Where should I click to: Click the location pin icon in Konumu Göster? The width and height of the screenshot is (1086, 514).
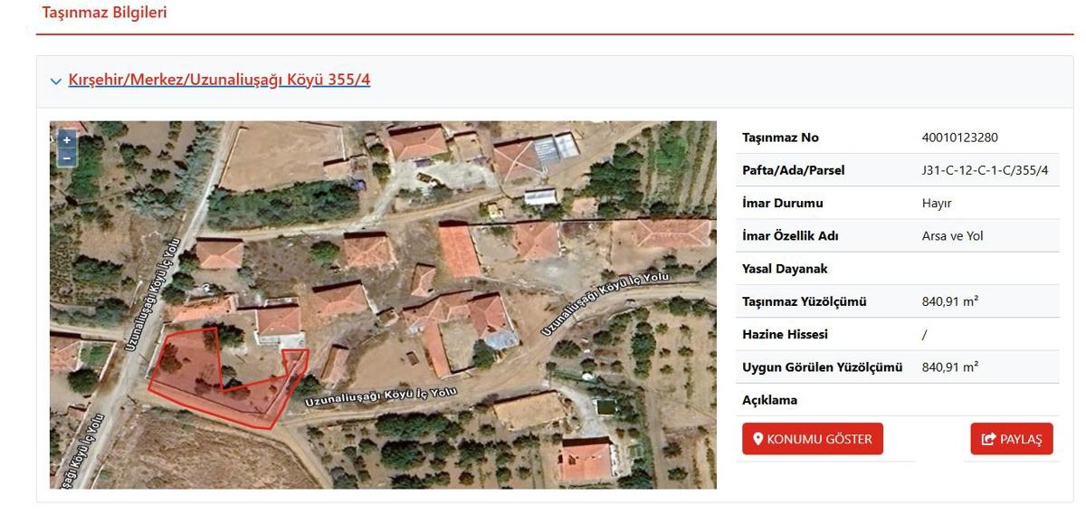tap(758, 439)
